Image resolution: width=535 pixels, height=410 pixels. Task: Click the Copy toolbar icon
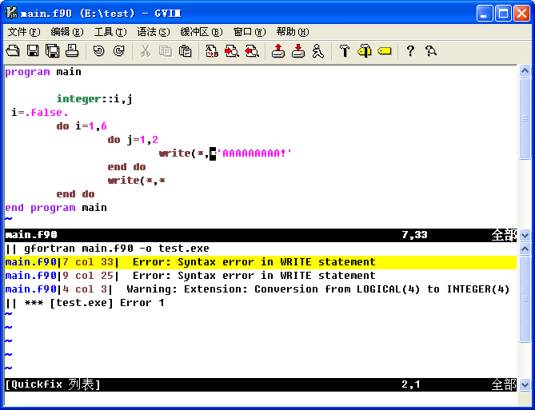(x=166, y=51)
